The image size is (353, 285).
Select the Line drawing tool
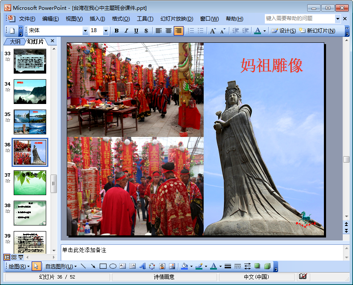[83, 266]
